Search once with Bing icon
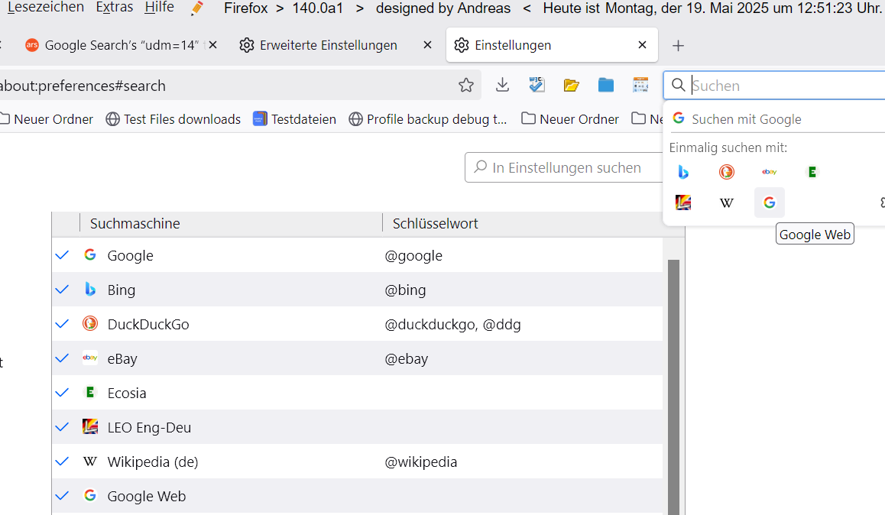 (683, 172)
